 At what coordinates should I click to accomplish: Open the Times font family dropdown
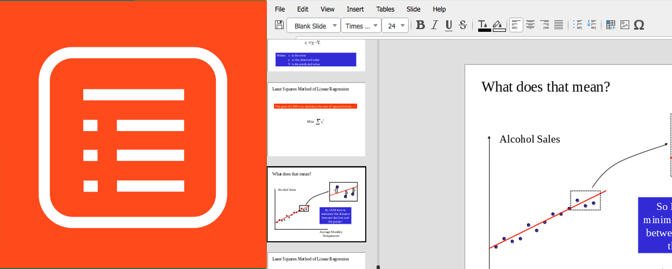(361, 25)
